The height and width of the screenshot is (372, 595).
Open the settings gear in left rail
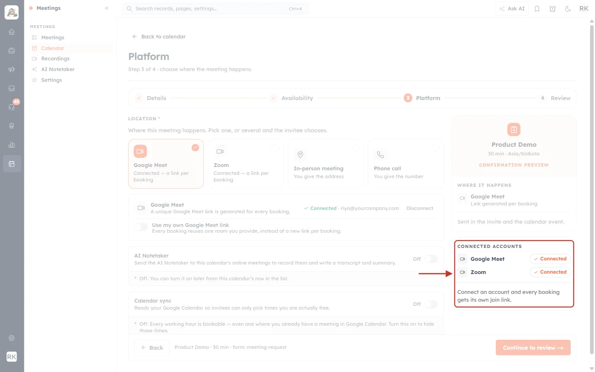pyautogui.click(x=12, y=338)
